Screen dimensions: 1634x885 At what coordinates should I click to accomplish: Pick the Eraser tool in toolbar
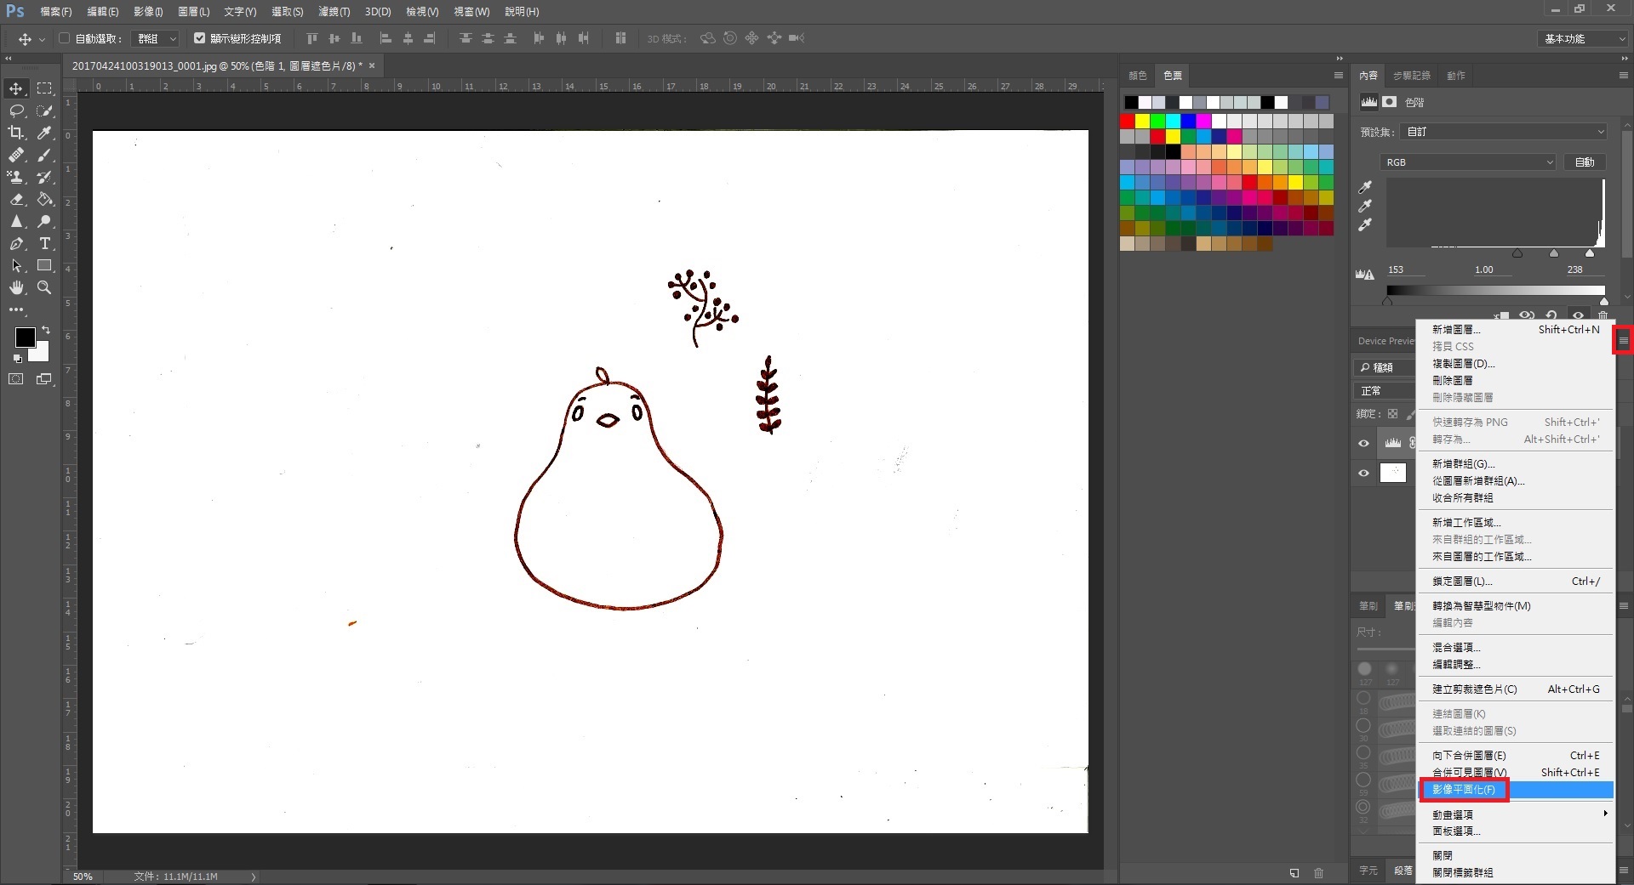16,199
